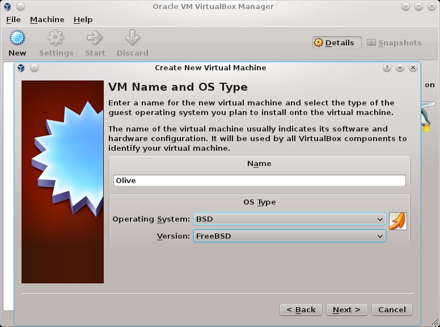
Task: Minimize the VirtualBox Manager main window
Action: [405, 6]
